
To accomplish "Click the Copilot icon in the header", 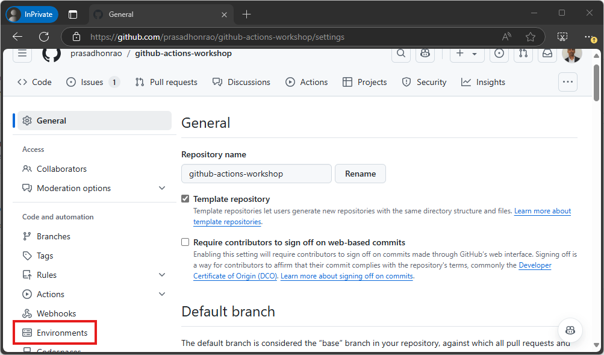I will point(425,54).
